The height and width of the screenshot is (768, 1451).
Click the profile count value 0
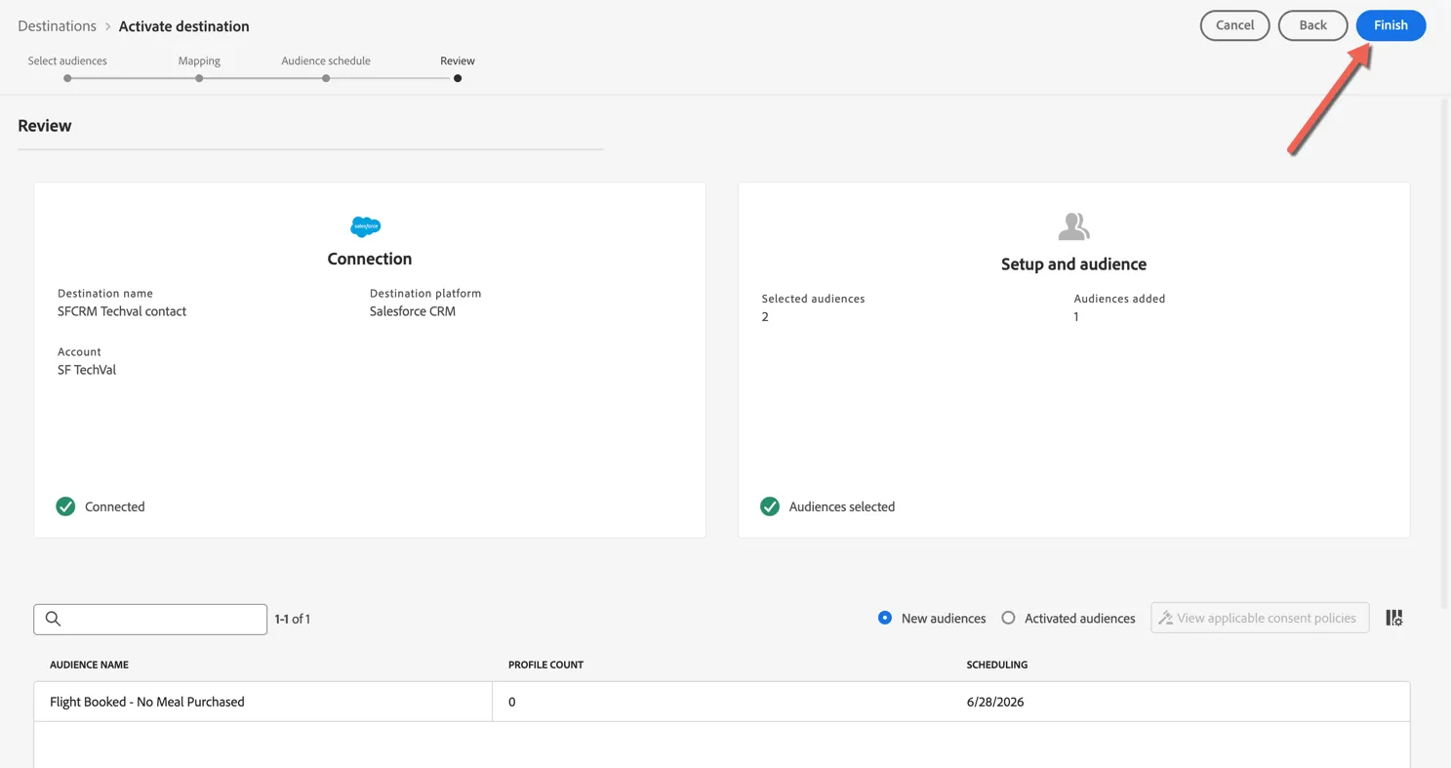point(511,702)
